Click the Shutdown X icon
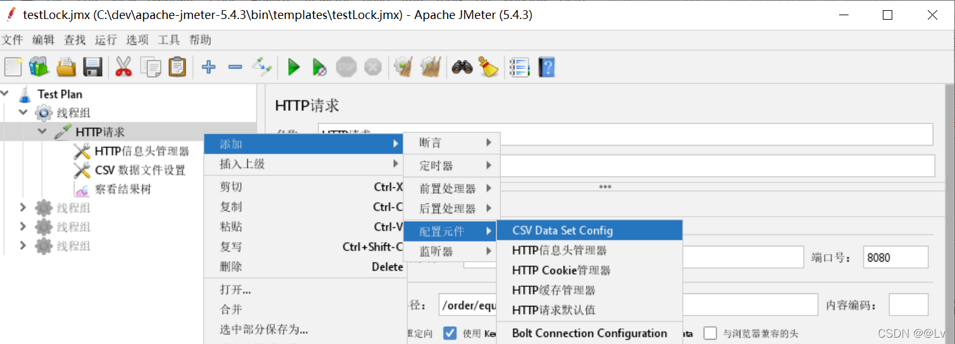 [x=373, y=67]
